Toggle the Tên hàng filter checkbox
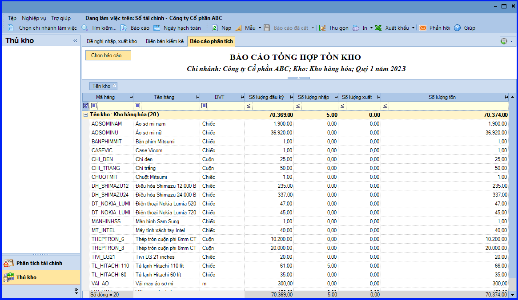518x300 pixels. [x=137, y=106]
